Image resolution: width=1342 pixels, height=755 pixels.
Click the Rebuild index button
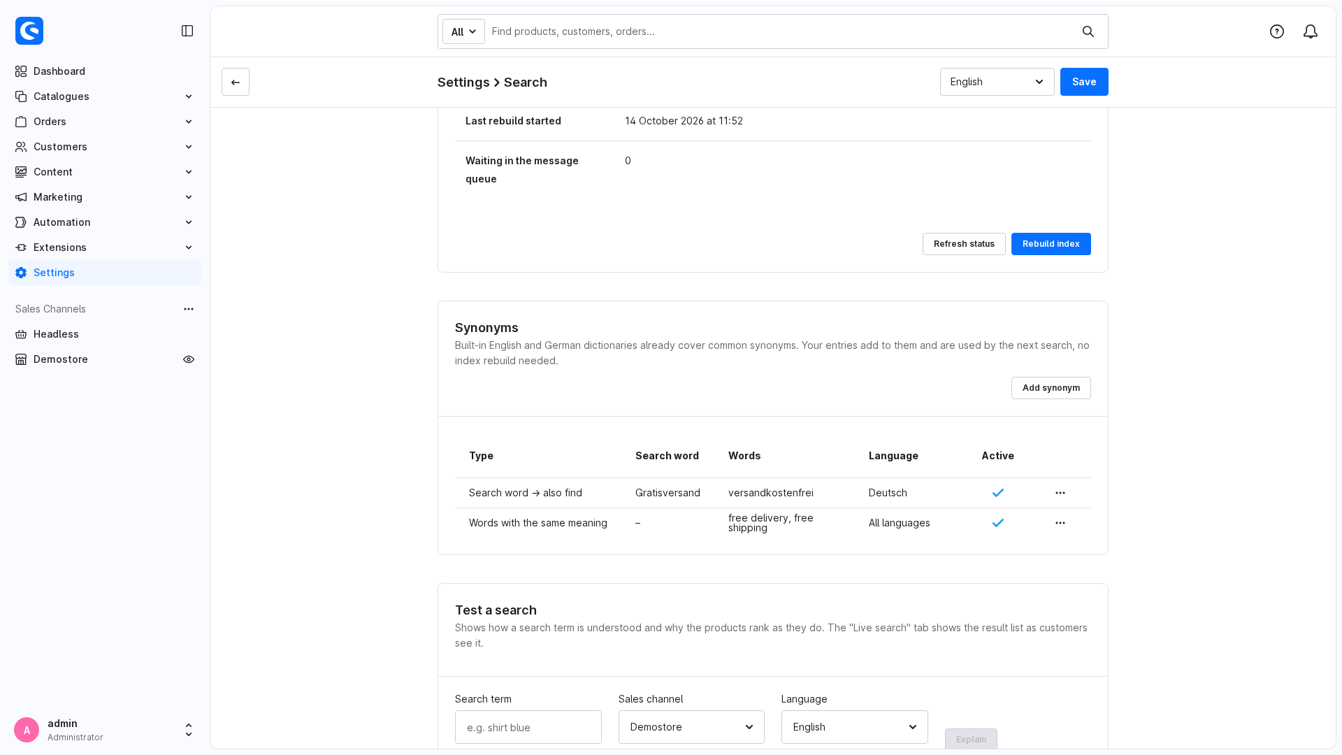[x=1051, y=244]
